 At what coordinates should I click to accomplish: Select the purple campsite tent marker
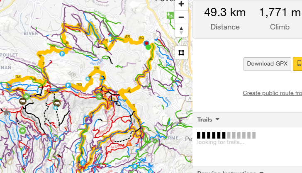pos(88,121)
